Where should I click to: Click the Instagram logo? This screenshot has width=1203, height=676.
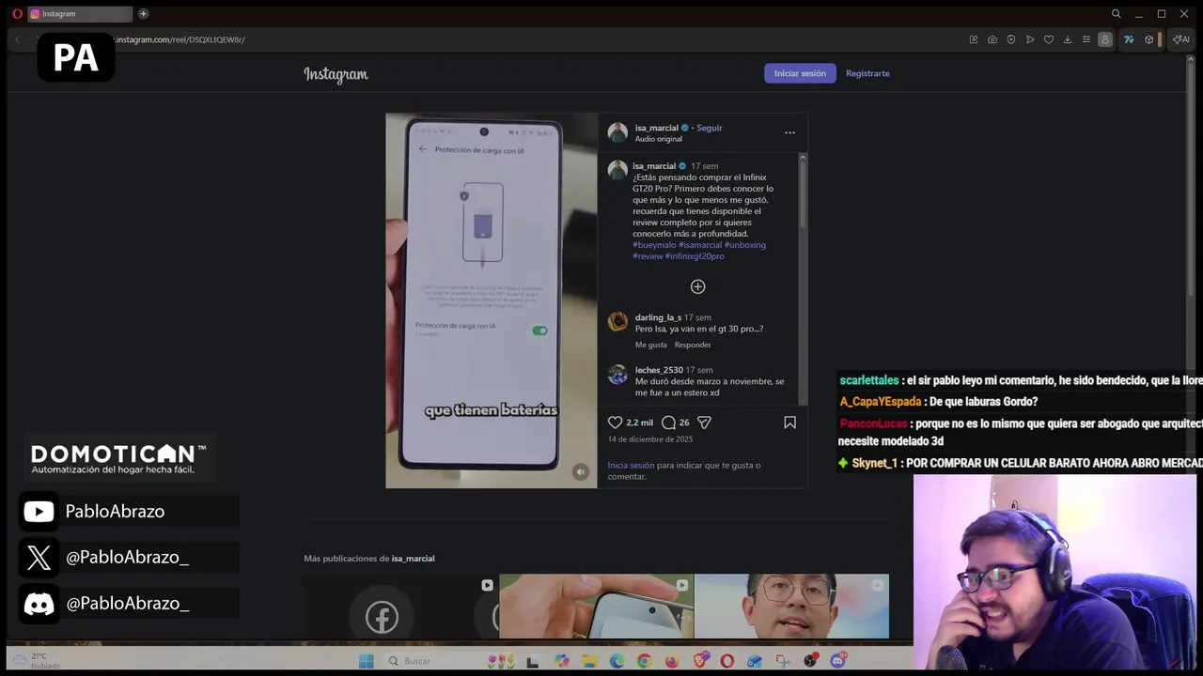336,74
